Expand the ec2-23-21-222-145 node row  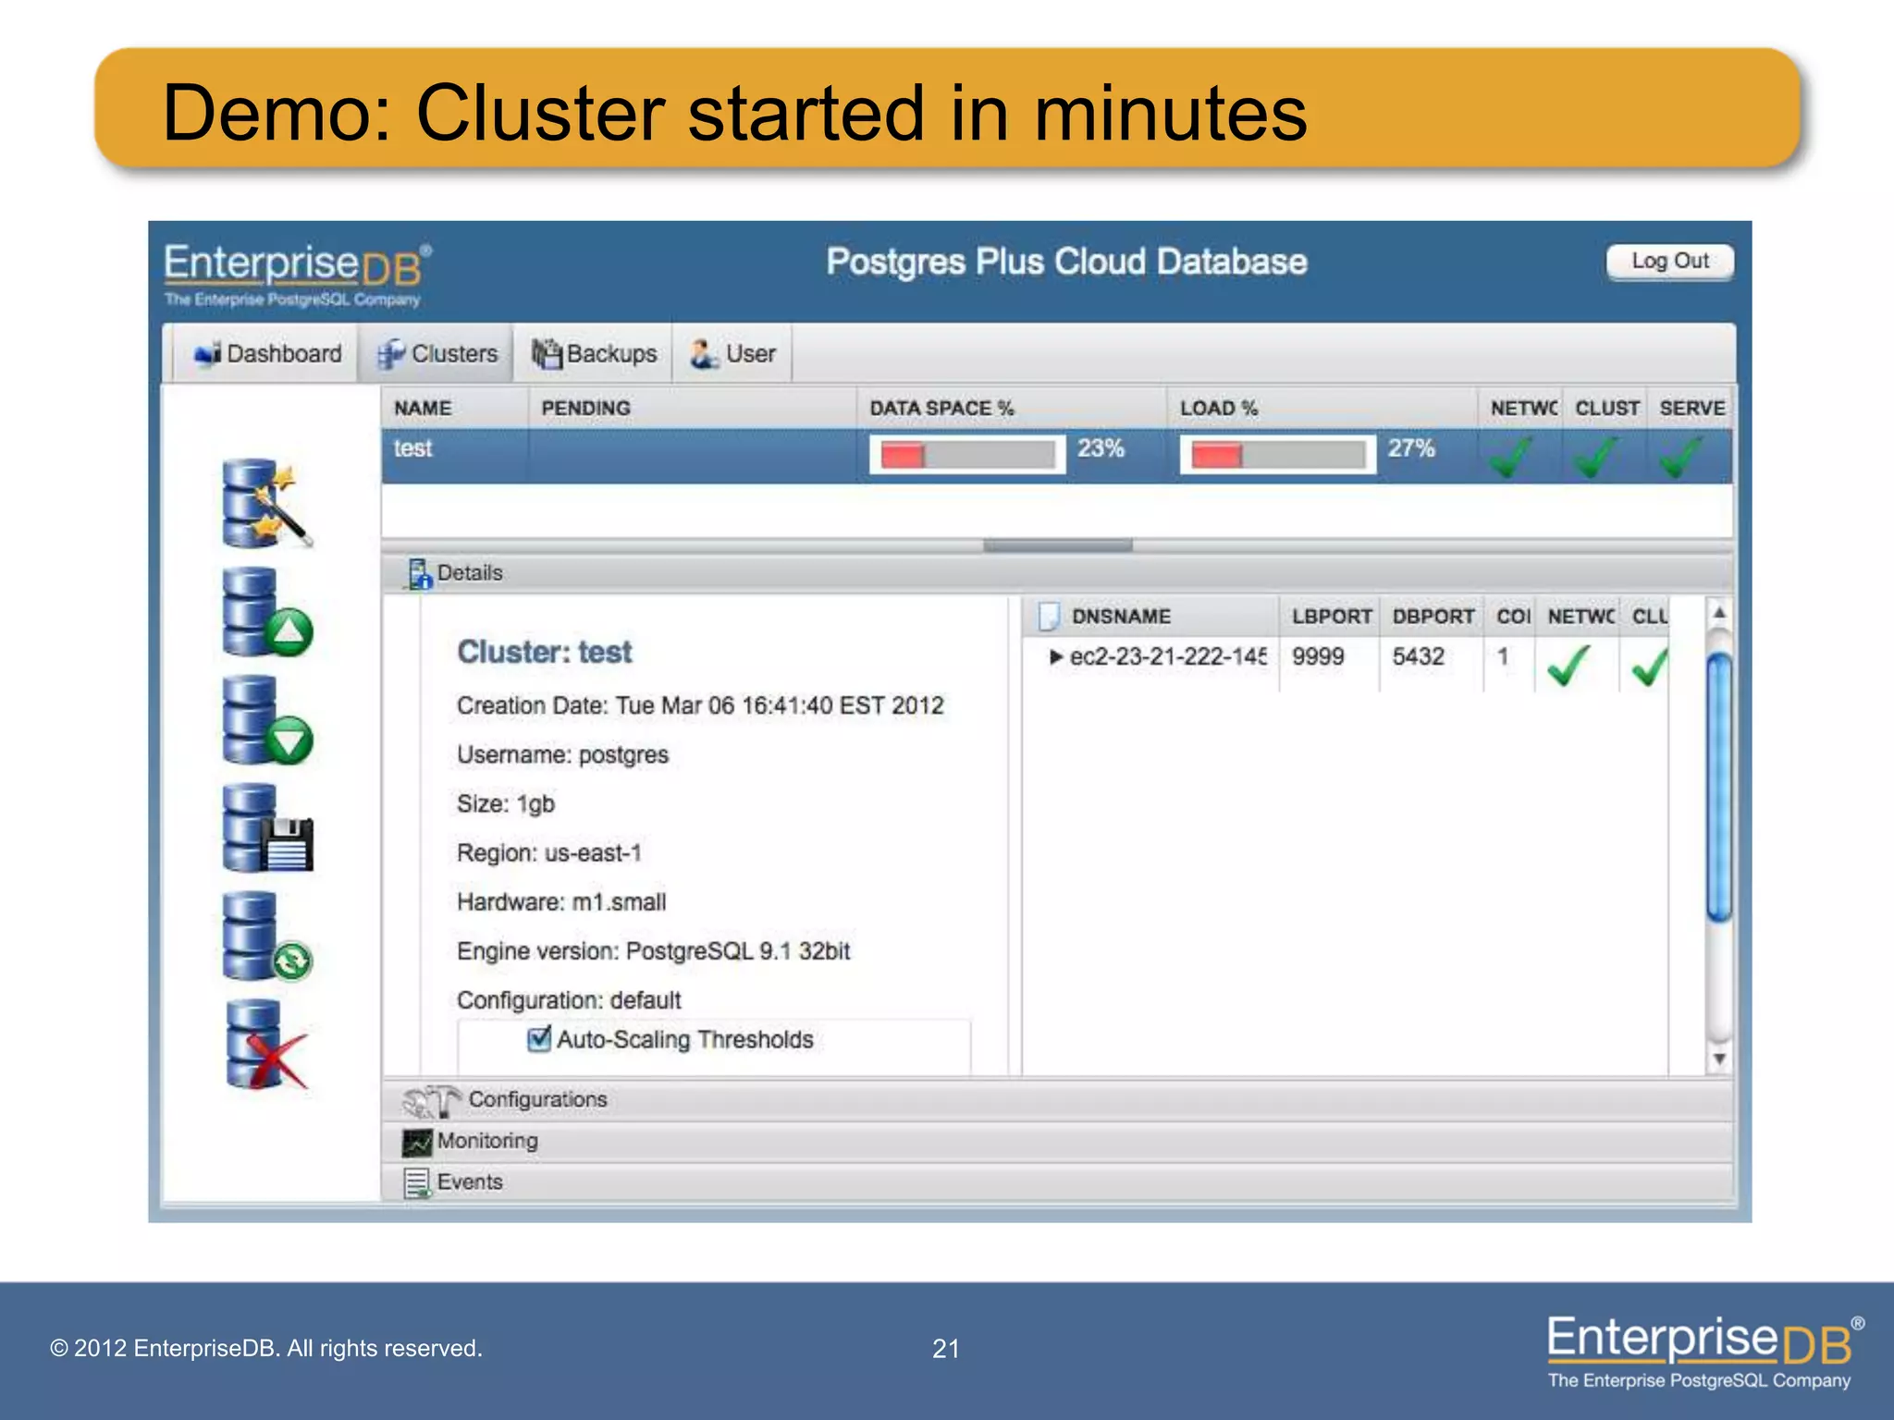tap(1056, 657)
